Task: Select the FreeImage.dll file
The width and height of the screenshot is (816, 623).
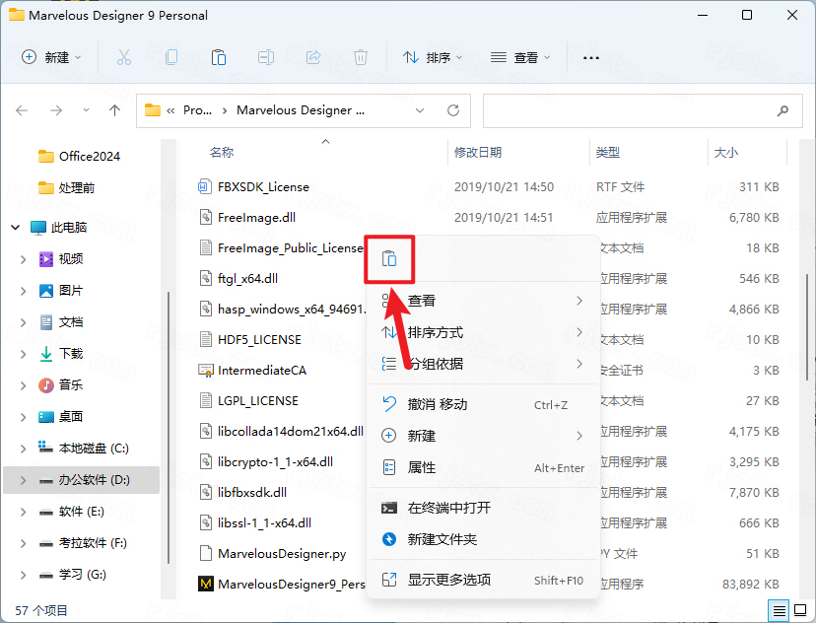Action: [247, 218]
